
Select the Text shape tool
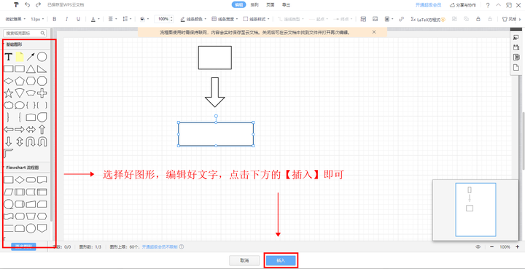tap(8, 57)
